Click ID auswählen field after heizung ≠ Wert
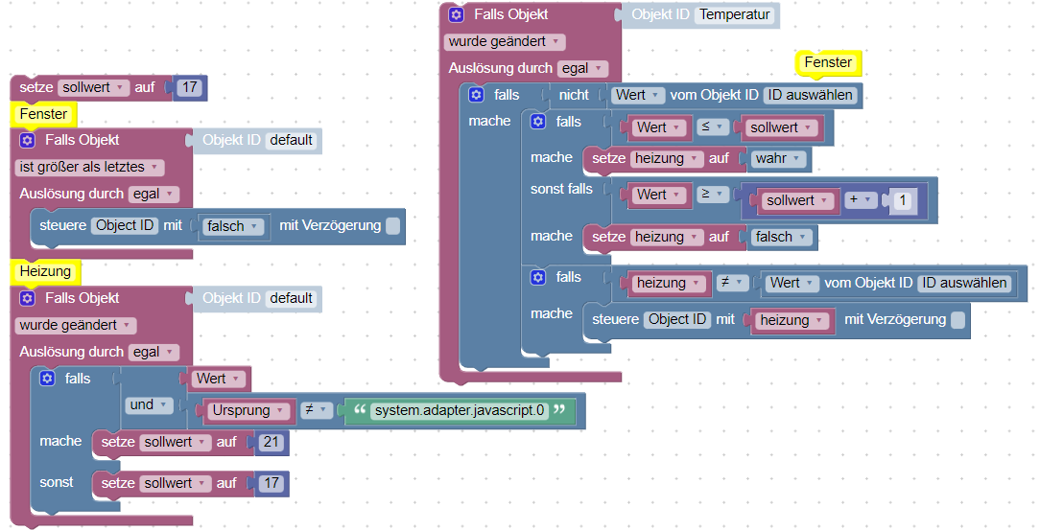This screenshot has width=1040, height=530. pyautogui.click(x=964, y=283)
